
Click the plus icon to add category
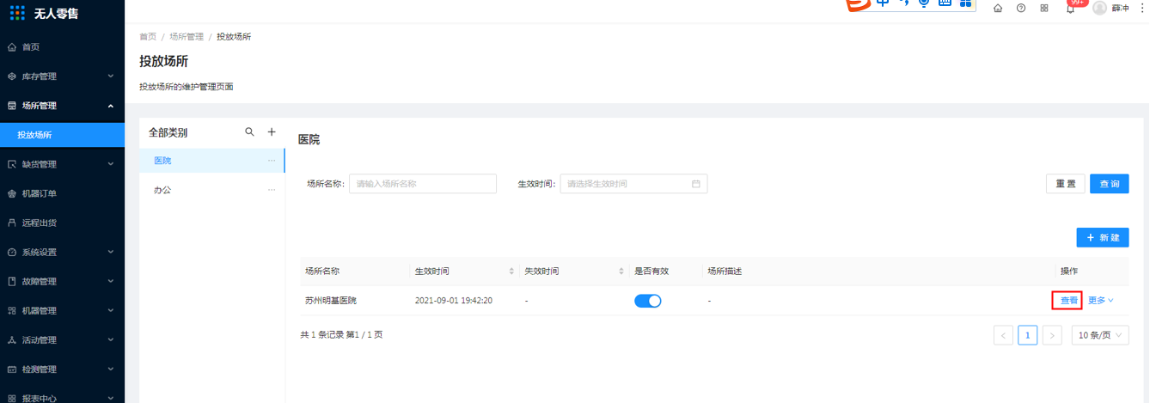tap(272, 132)
